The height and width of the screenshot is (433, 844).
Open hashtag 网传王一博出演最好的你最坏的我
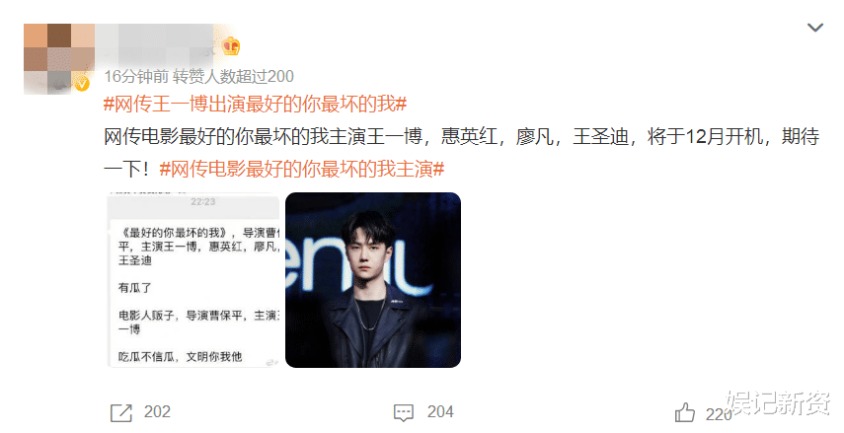pyautogui.click(x=255, y=104)
